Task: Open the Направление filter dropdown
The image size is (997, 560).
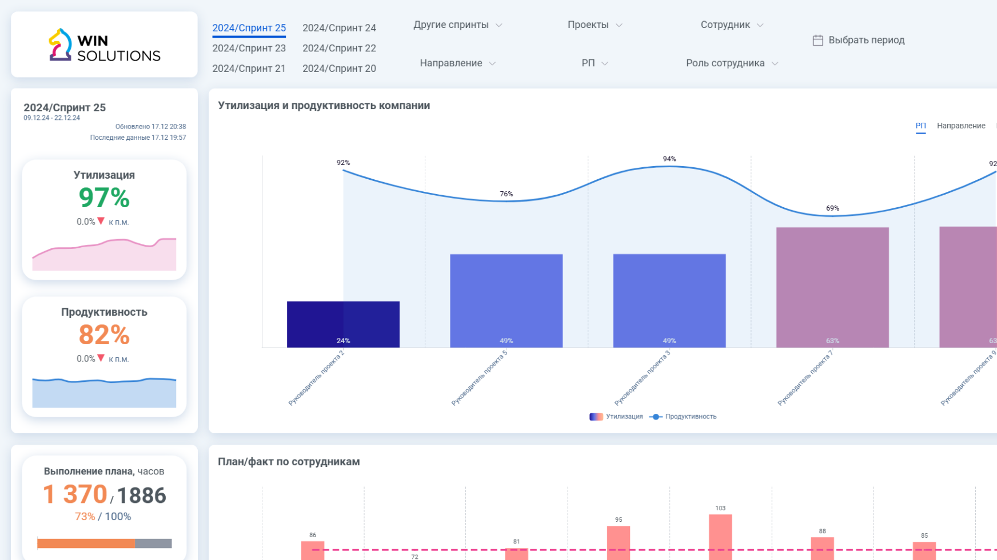Action: click(x=457, y=63)
